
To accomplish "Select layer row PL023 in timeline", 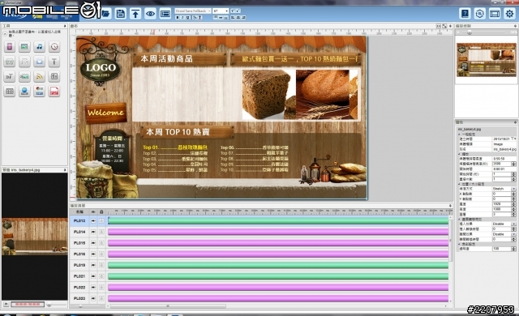I will click(x=79, y=298).
